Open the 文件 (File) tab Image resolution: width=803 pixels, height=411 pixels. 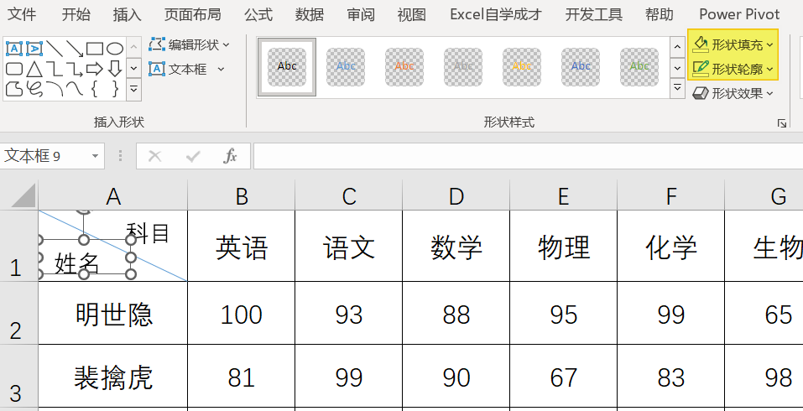click(22, 14)
